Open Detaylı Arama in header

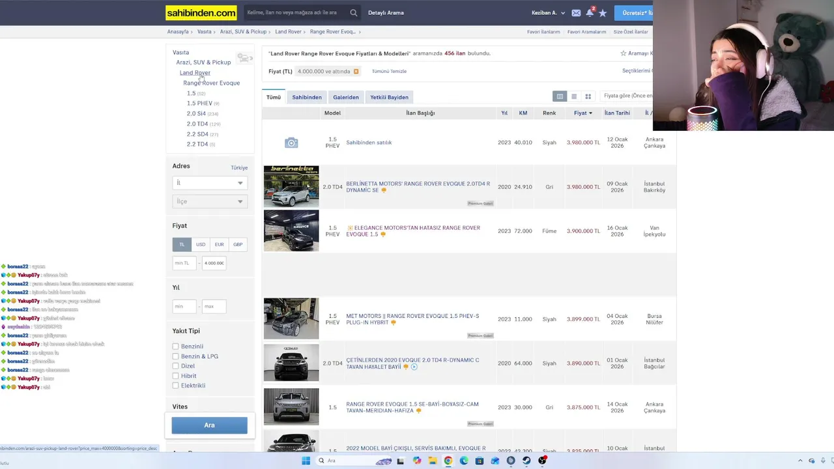pos(386,12)
